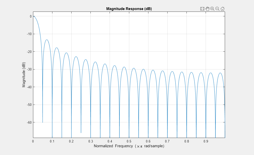Click the 'Normalized Frequency' x-axis label
This screenshot has height=155, width=254.
(129, 146)
